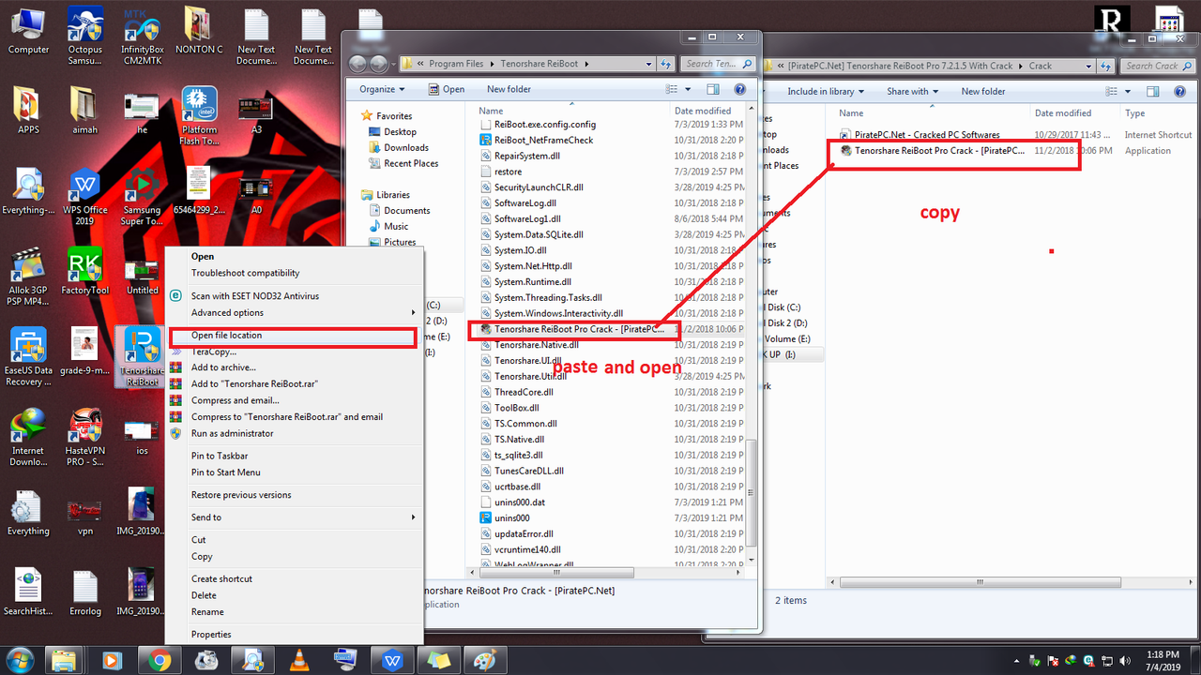
Task: Click Open button in ReiBoot explorer toolbar
Action: click(447, 89)
